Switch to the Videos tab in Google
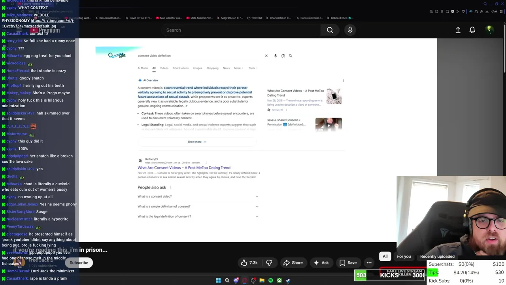The width and height of the screenshot is (506, 285). point(164,68)
